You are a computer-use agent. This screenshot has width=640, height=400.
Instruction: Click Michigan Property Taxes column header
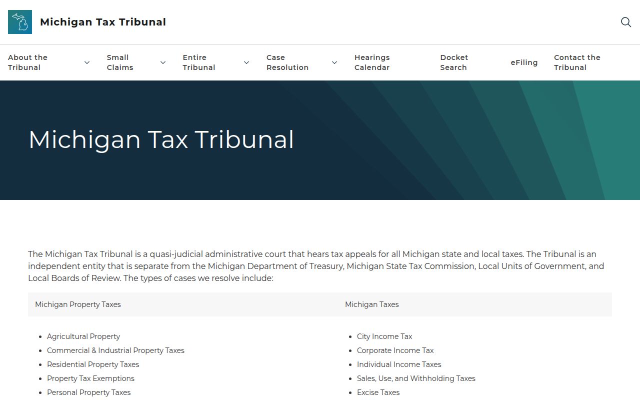78,304
